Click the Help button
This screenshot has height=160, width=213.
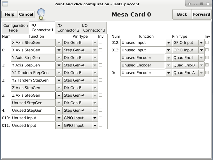pyautogui.click(x=10, y=14)
